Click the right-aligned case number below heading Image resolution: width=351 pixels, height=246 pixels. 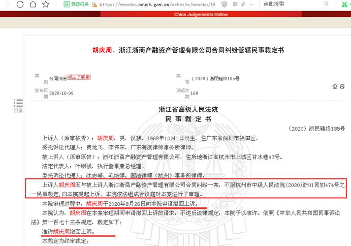pyautogui.click(x=316, y=129)
